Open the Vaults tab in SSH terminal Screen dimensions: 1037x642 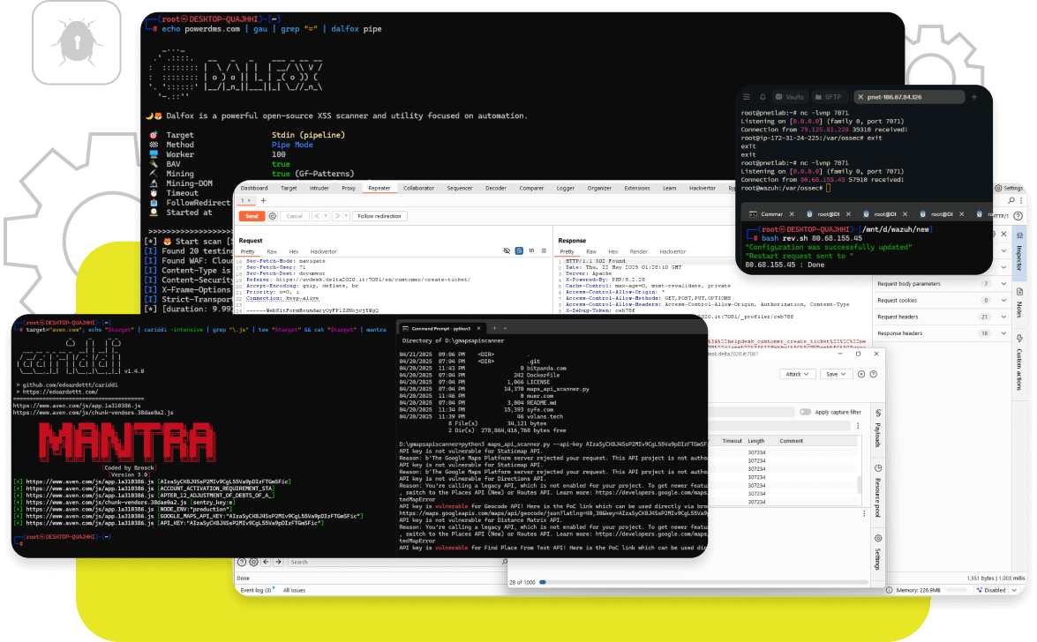[790, 97]
